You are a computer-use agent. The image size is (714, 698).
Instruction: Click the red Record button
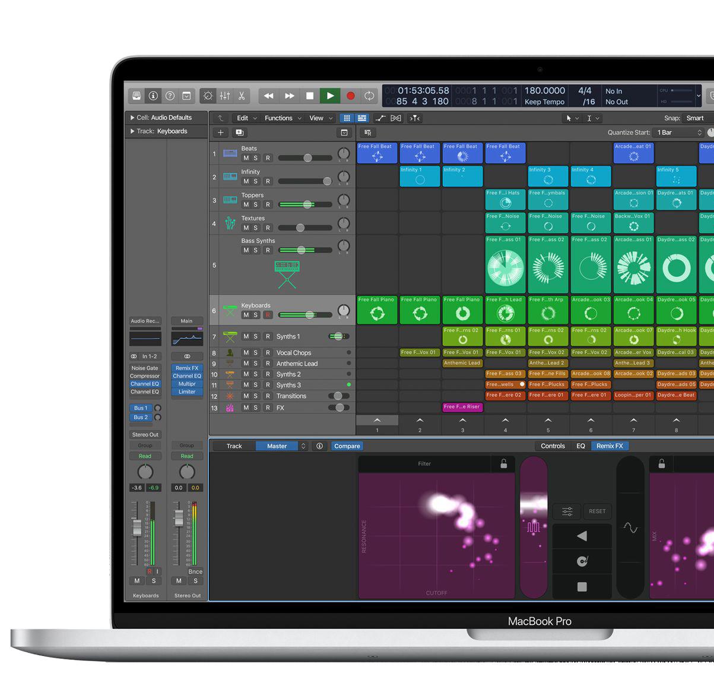pos(350,96)
